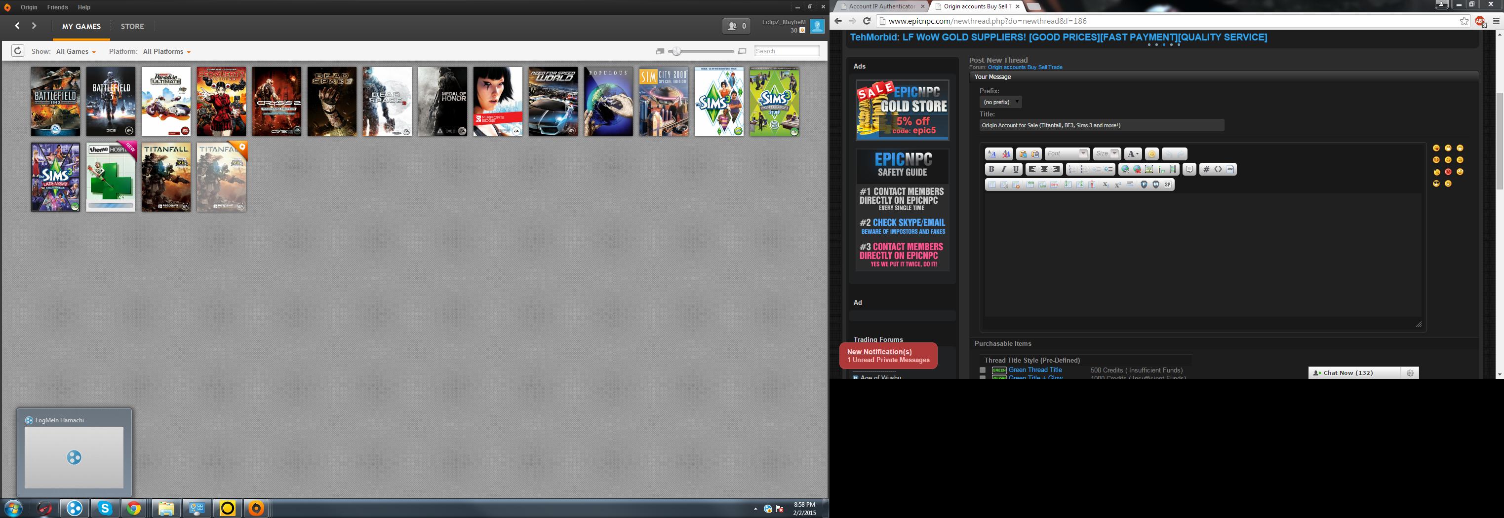The width and height of the screenshot is (1504, 518).
Task: Click the EclipZ_MayheM profile avatar
Action: tap(817, 26)
